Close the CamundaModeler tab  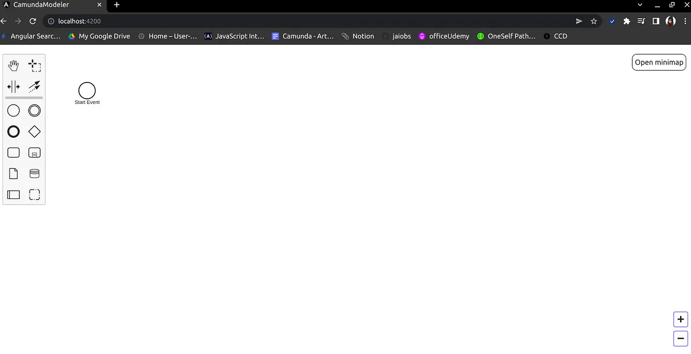click(99, 5)
